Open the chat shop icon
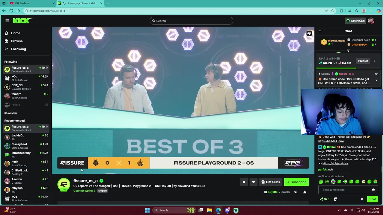 pos(336,199)
